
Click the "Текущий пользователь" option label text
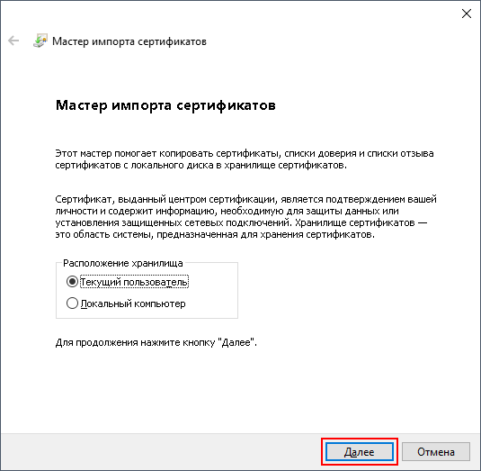click(x=134, y=282)
